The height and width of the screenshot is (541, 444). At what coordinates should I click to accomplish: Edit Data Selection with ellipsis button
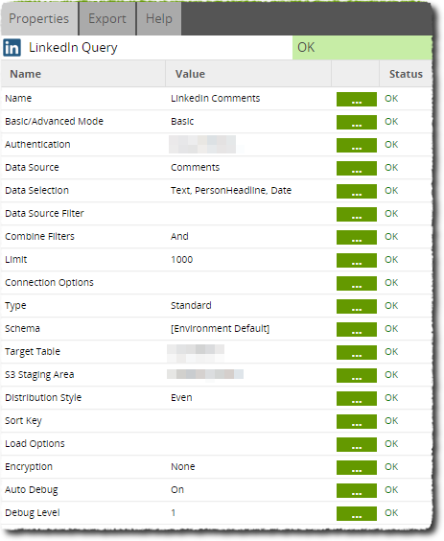pos(357,192)
